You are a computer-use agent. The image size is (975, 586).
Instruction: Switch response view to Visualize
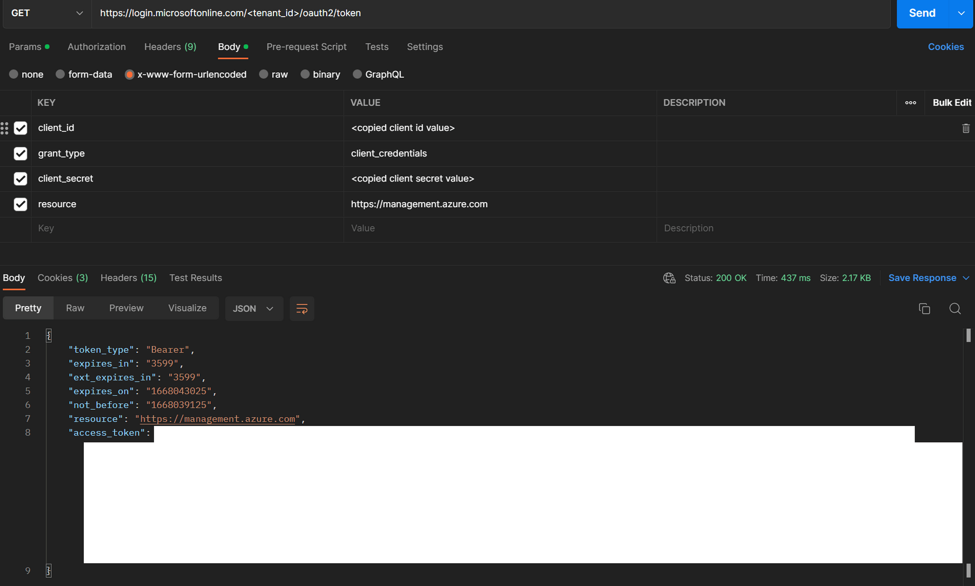coord(187,308)
